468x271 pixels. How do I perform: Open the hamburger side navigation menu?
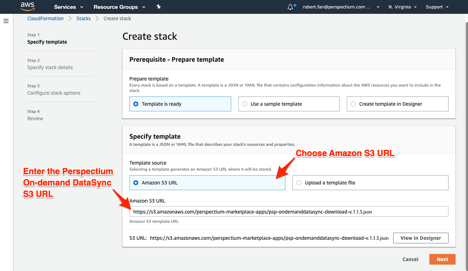(x=6, y=21)
